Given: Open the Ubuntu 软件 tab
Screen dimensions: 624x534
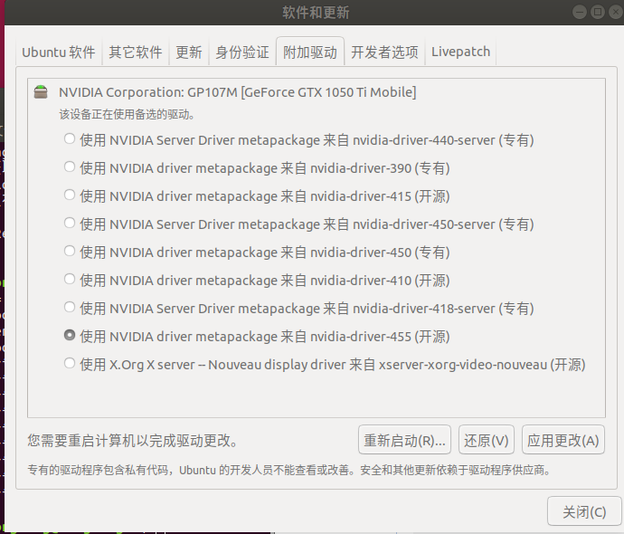Looking at the screenshot, I should (x=59, y=52).
